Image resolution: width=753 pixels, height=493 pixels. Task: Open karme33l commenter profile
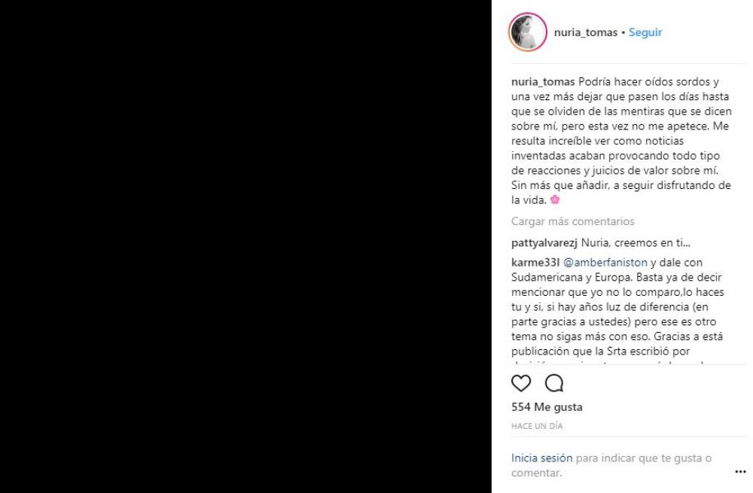tap(534, 262)
